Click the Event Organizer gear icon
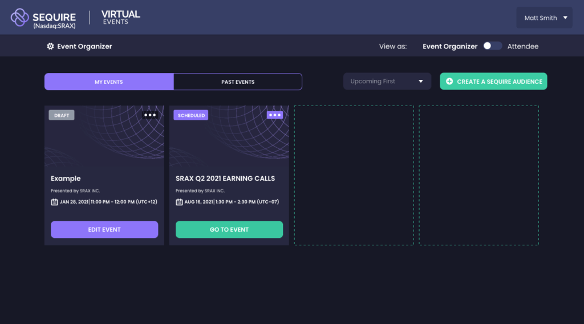Viewport: 584px width, 324px height. [x=50, y=46]
